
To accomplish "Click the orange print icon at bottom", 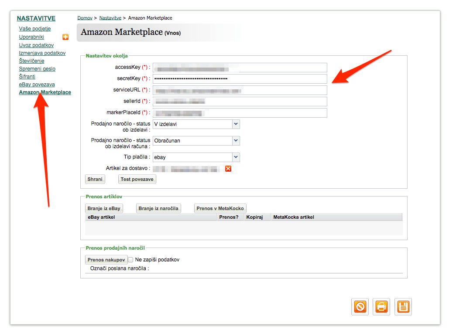I will tap(381, 307).
